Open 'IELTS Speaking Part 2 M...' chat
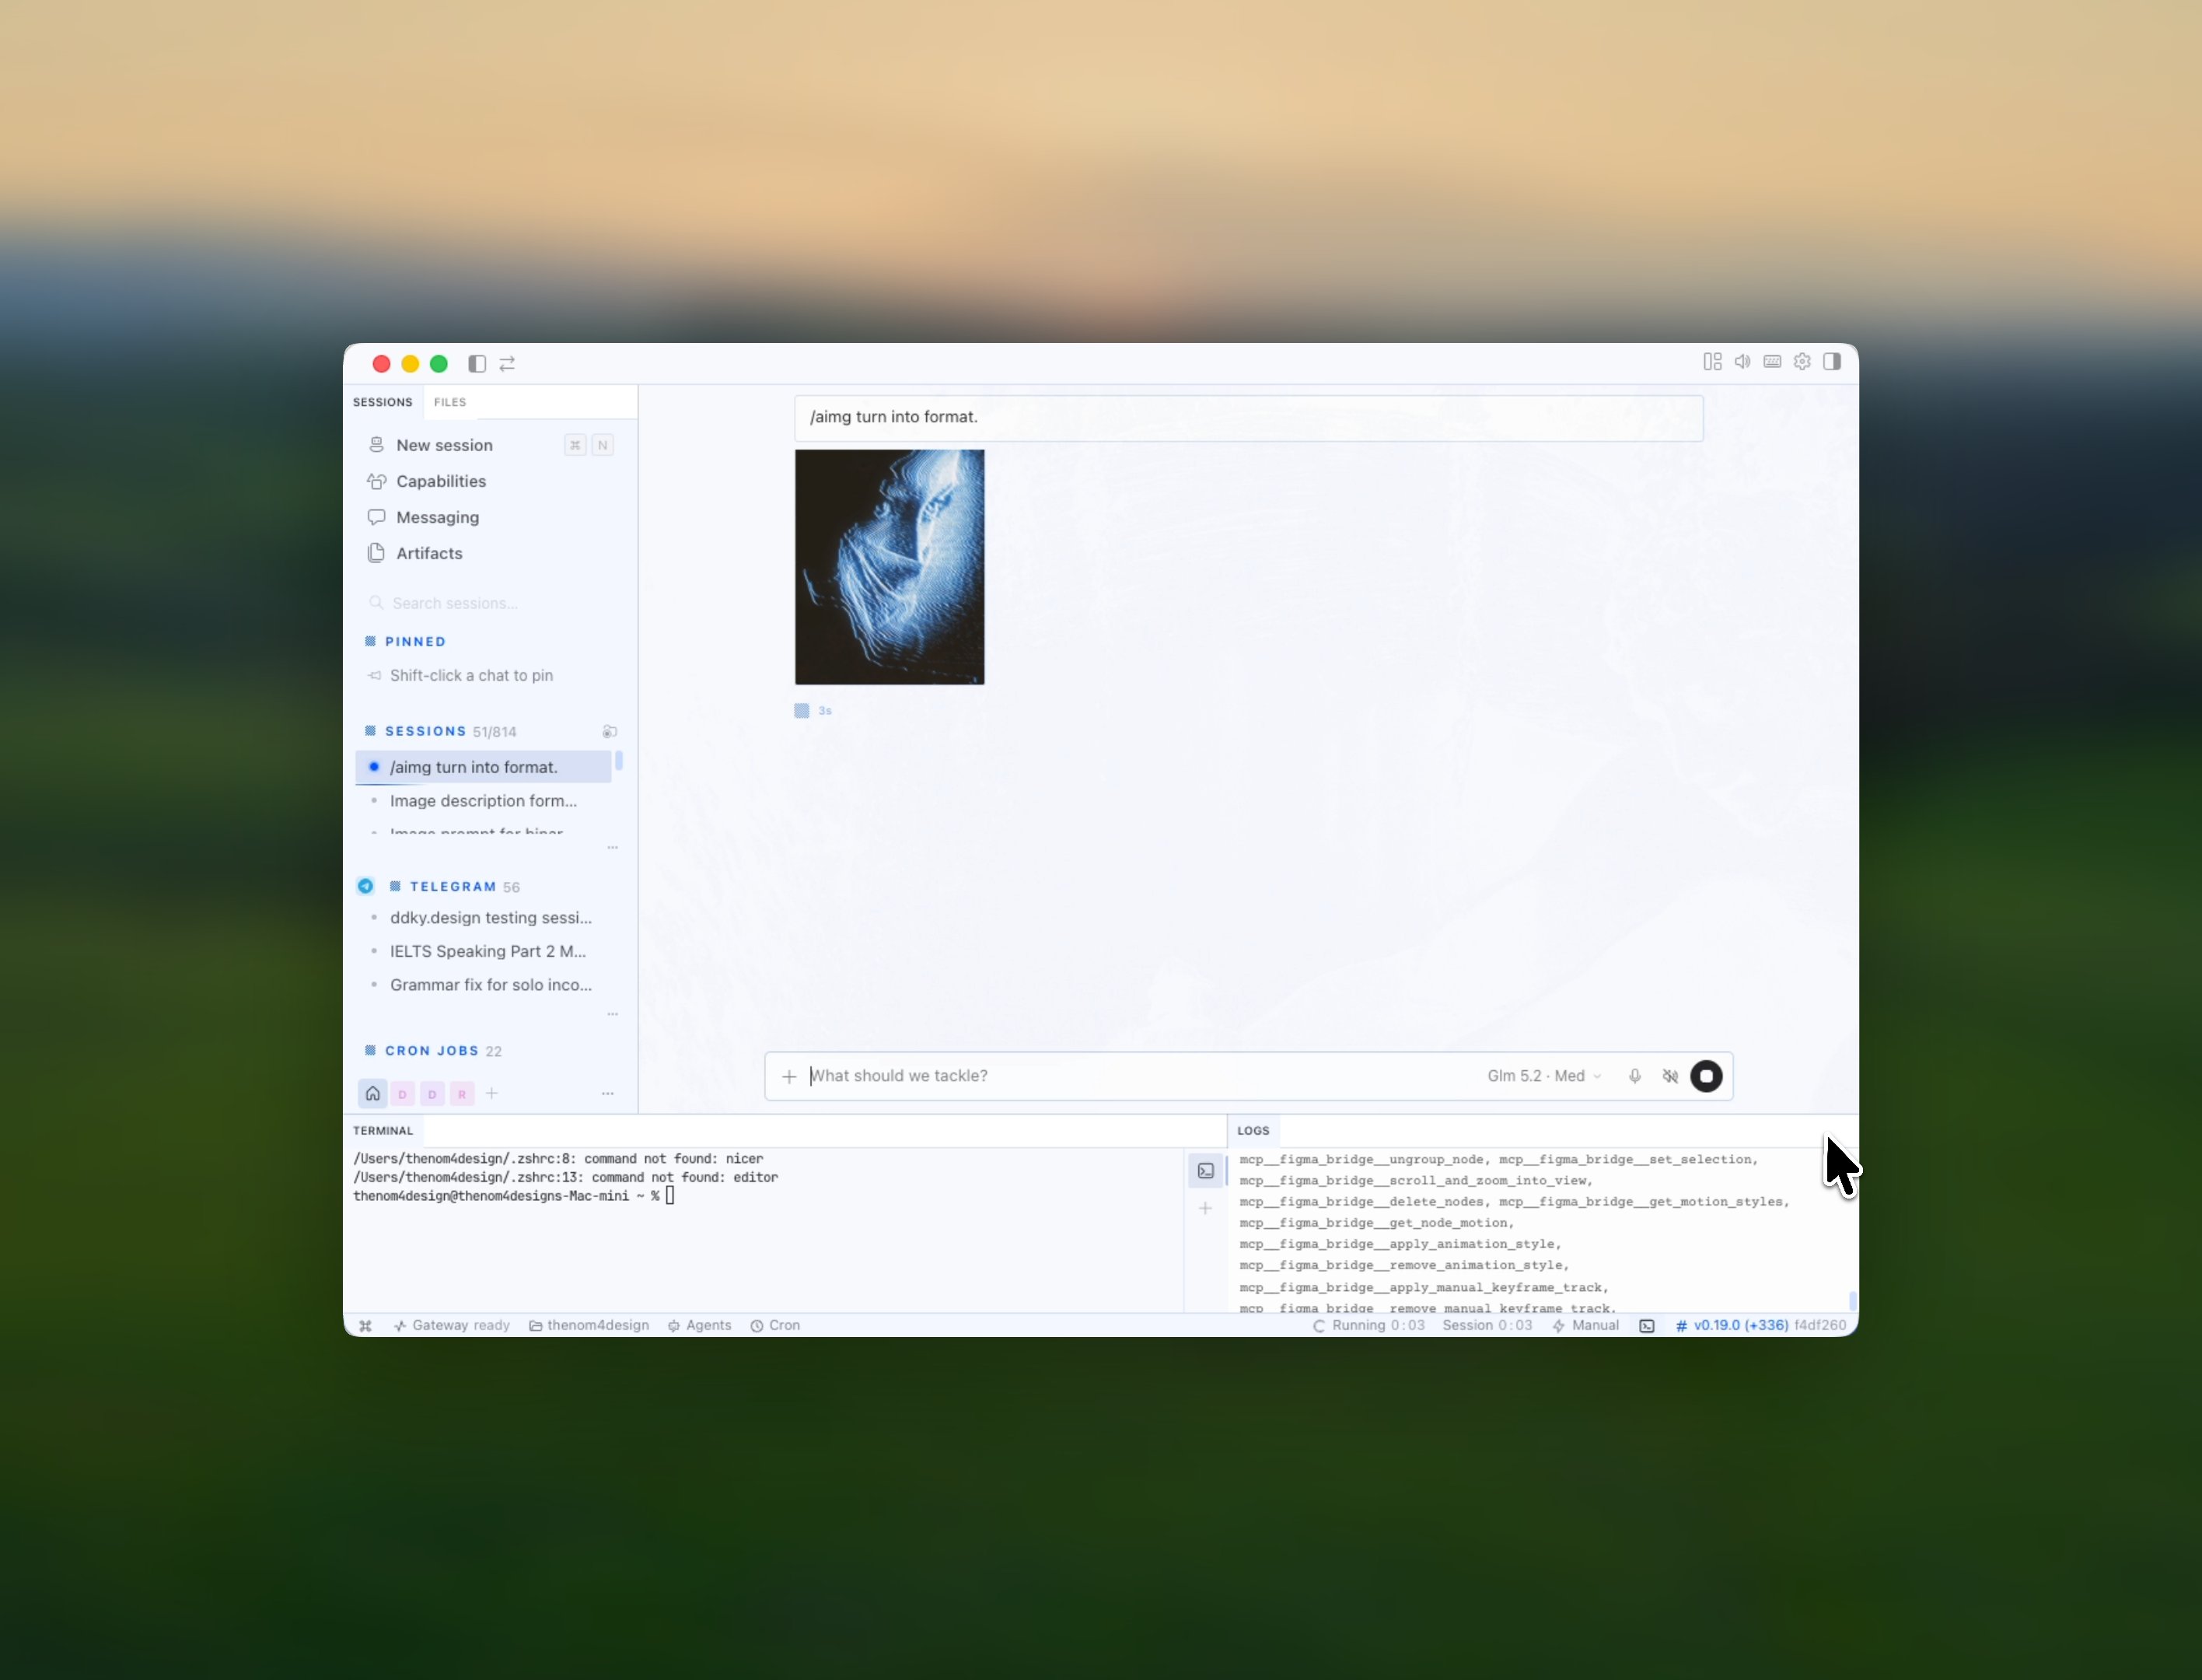2202x1680 pixels. click(484, 952)
